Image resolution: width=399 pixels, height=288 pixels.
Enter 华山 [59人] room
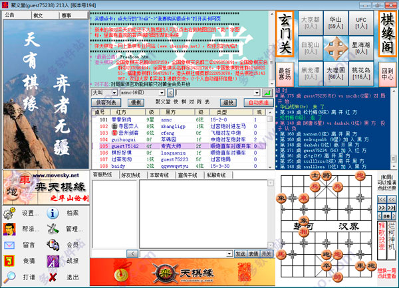[x=336, y=23]
